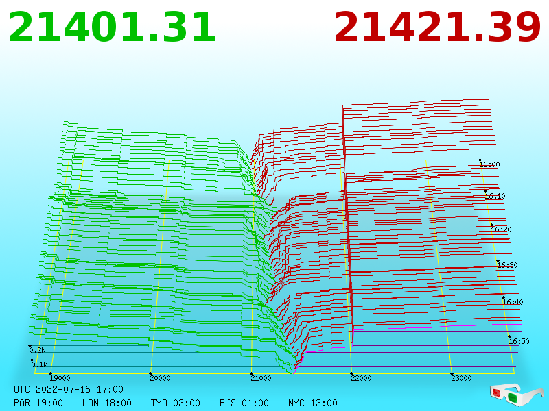Click the UTC 2022-07-16 17:00 timestamp
Viewport: 549px width, 411px height.
(x=69, y=389)
